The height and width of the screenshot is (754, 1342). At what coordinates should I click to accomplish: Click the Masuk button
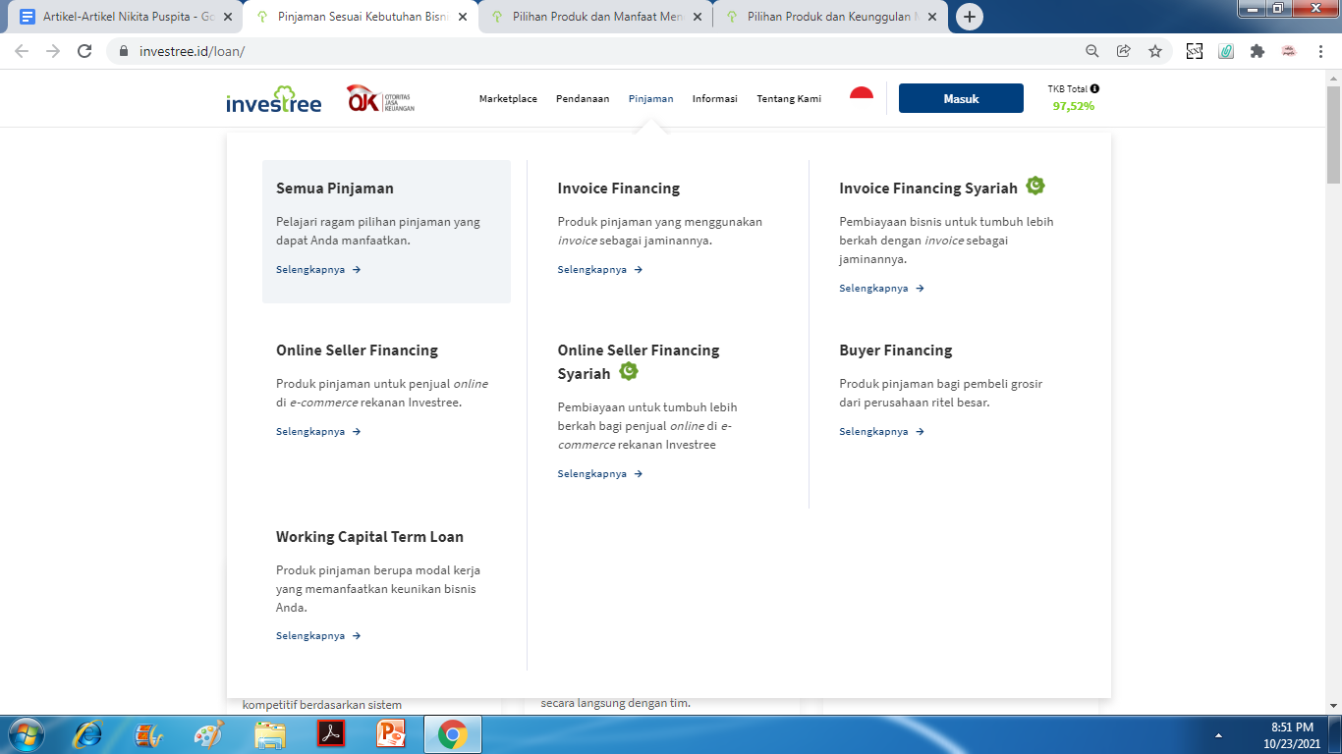[961, 98]
